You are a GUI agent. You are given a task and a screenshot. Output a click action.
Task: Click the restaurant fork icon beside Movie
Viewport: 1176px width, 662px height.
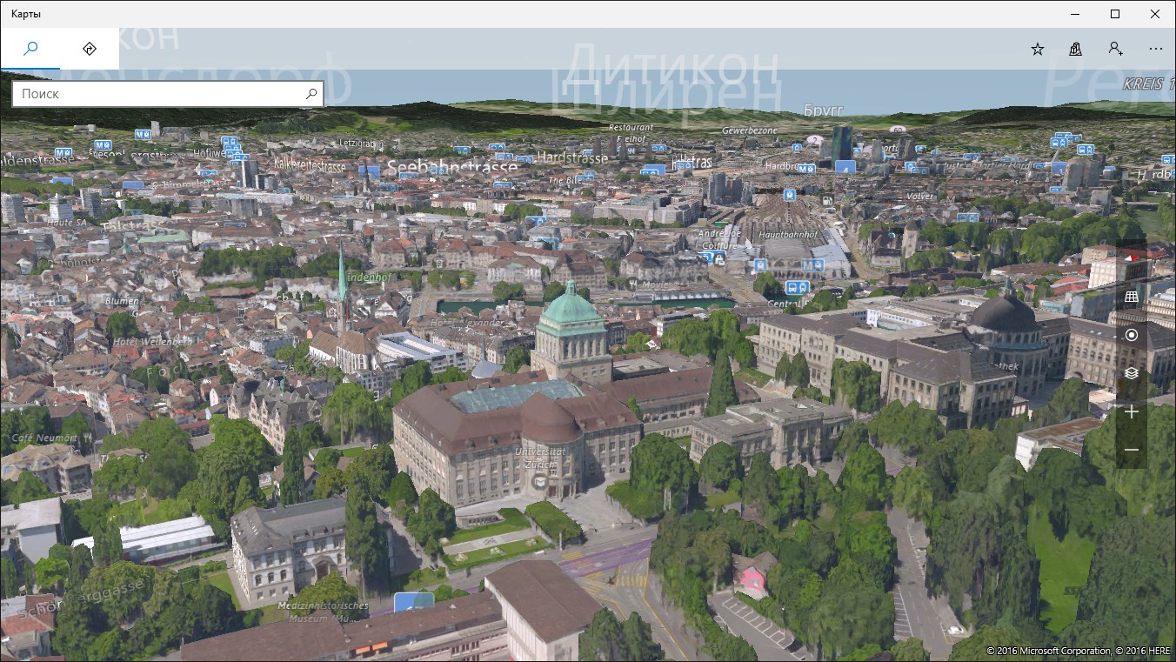pyautogui.click(x=634, y=284)
